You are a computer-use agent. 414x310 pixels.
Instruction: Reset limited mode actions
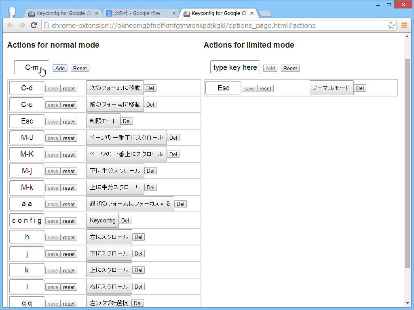(x=290, y=68)
